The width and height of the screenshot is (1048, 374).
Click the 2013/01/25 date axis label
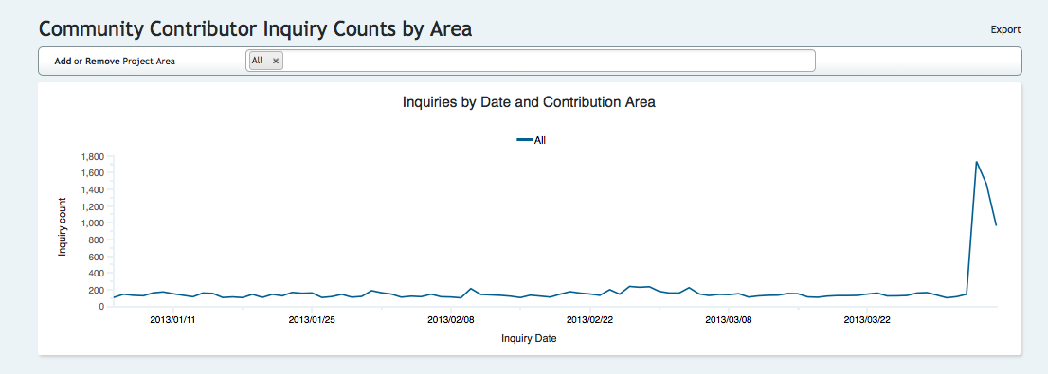[312, 320]
